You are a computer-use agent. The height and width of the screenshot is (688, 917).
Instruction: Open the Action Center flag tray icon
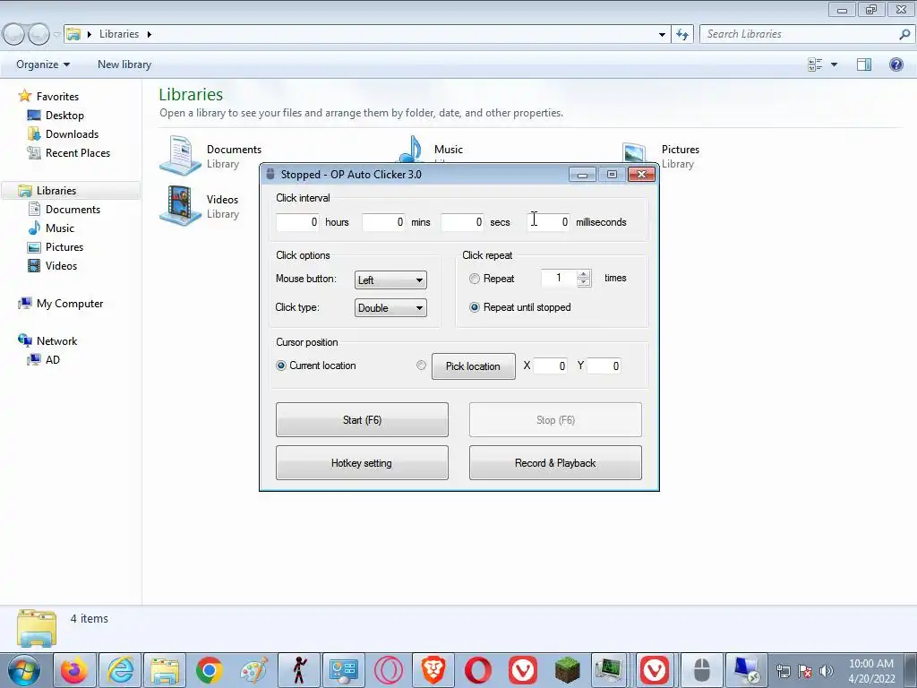[805, 671]
